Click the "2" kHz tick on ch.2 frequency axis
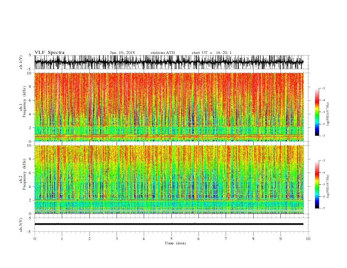 (30, 200)
